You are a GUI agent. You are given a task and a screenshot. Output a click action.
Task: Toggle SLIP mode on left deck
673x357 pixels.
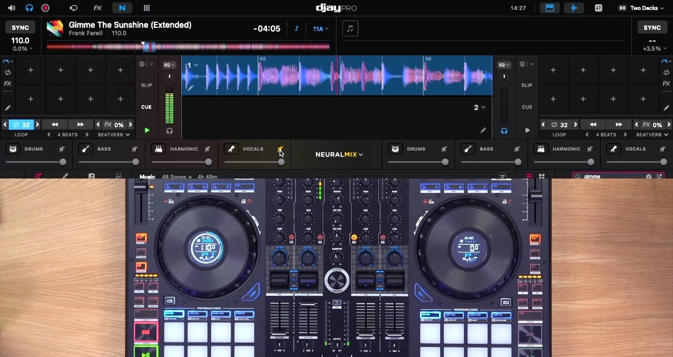click(x=147, y=85)
